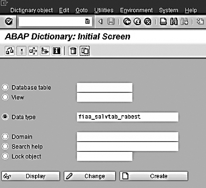Click the Copy object icon

[x=85, y=51]
